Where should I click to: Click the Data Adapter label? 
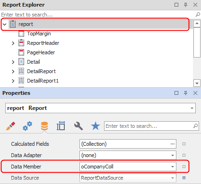[x=26, y=155]
